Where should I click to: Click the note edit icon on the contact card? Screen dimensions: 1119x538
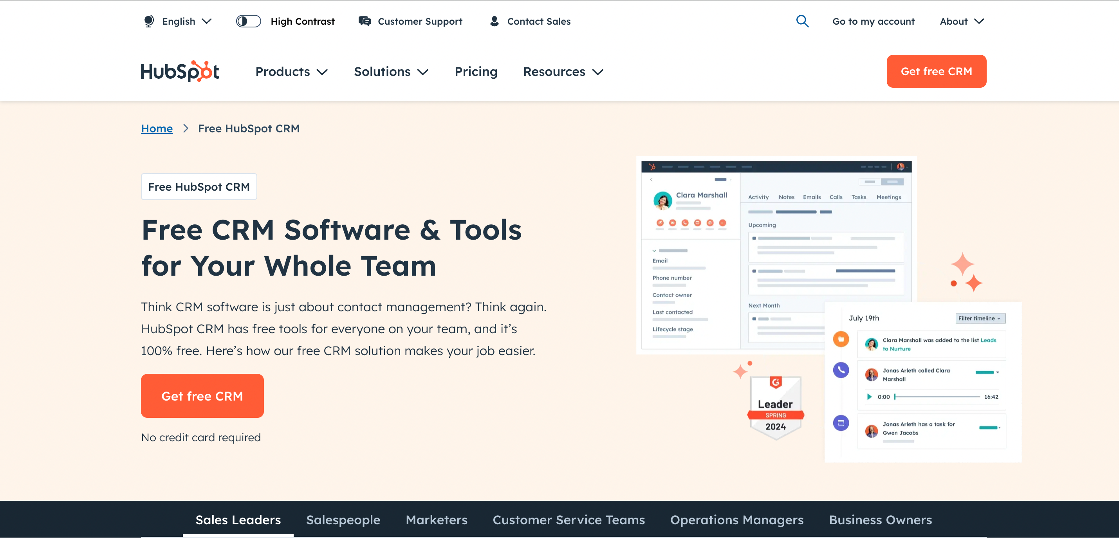(x=660, y=223)
